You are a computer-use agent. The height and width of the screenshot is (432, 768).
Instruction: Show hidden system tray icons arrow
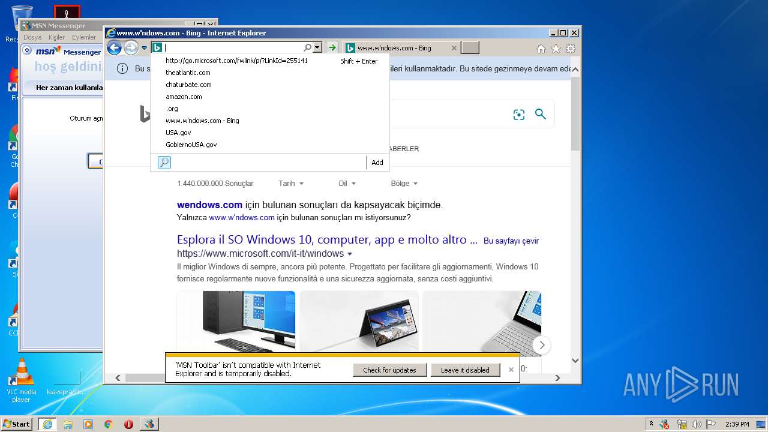(x=651, y=424)
